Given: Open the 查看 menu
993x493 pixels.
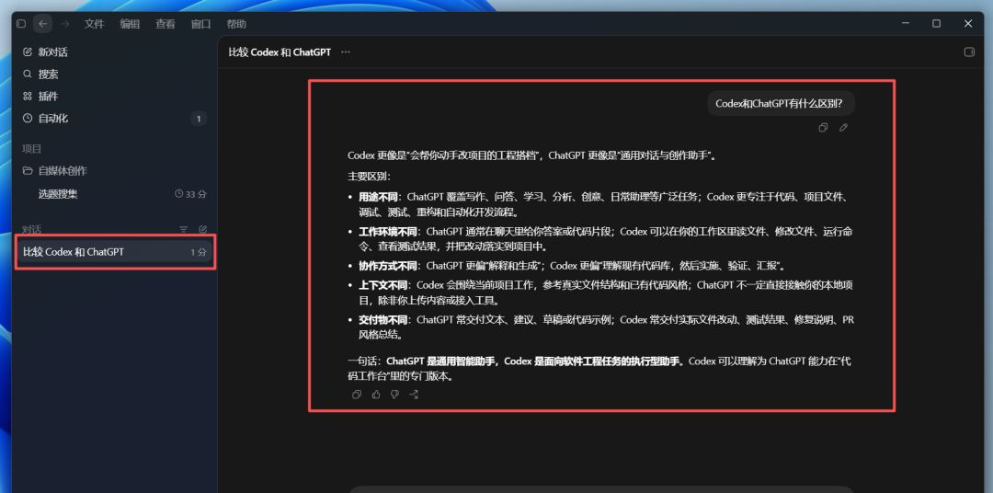Looking at the screenshot, I should [x=165, y=24].
